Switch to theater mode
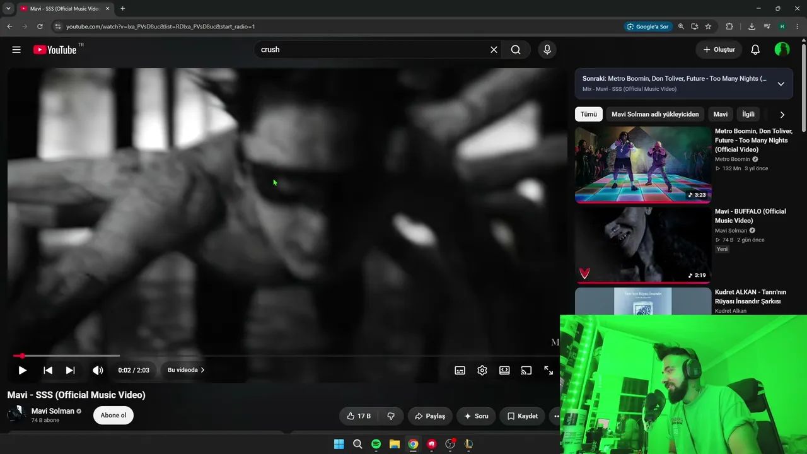Screen dimensions: 807x454 [504, 370]
